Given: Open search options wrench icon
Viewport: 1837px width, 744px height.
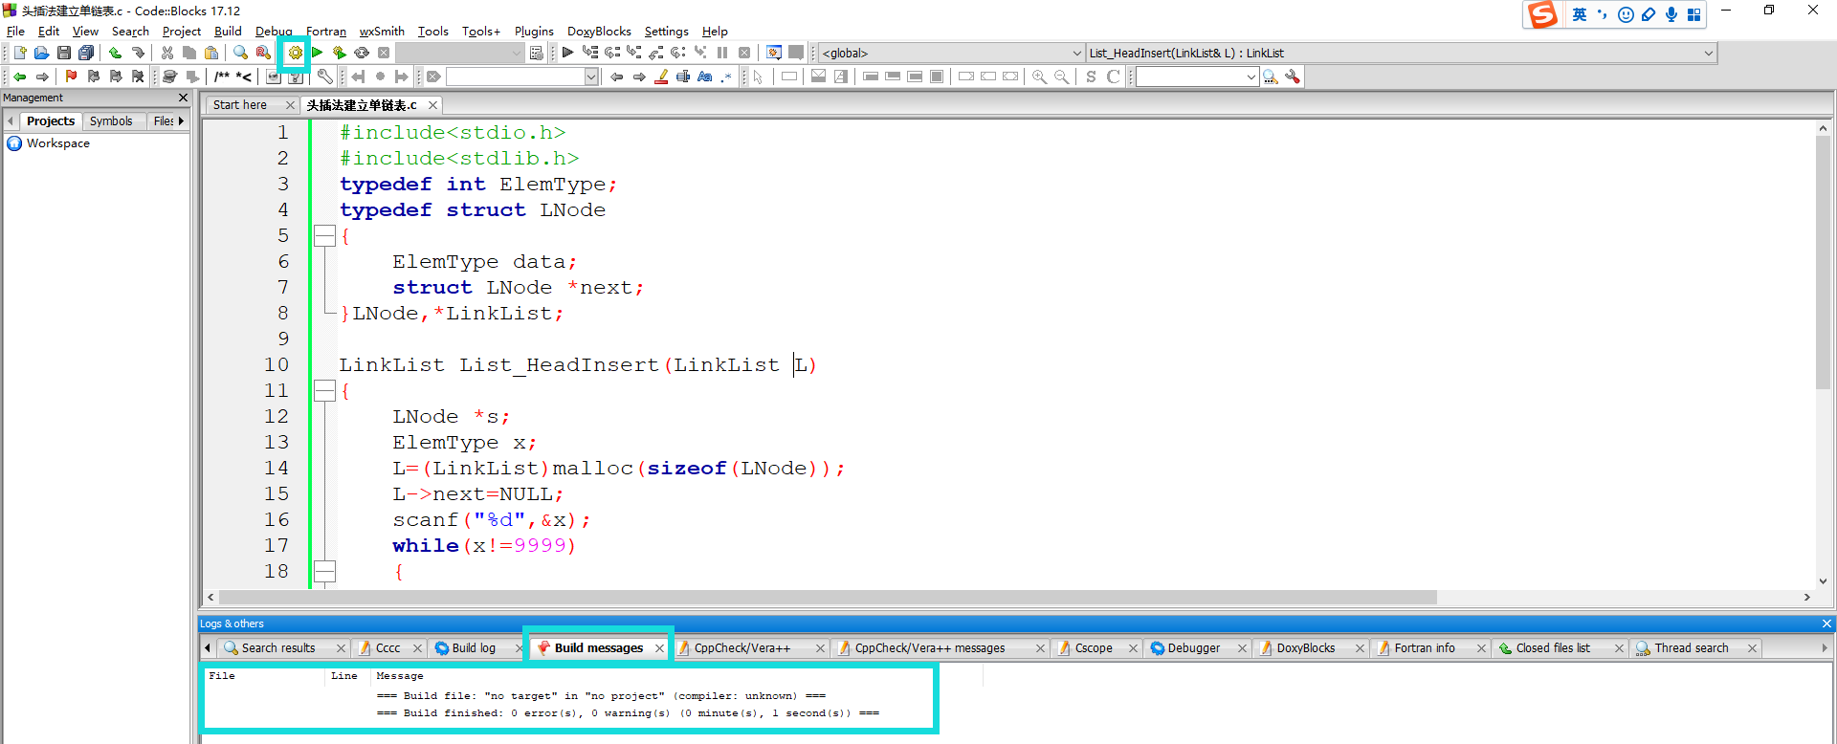Looking at the screenshot, I should [1293, 77].
